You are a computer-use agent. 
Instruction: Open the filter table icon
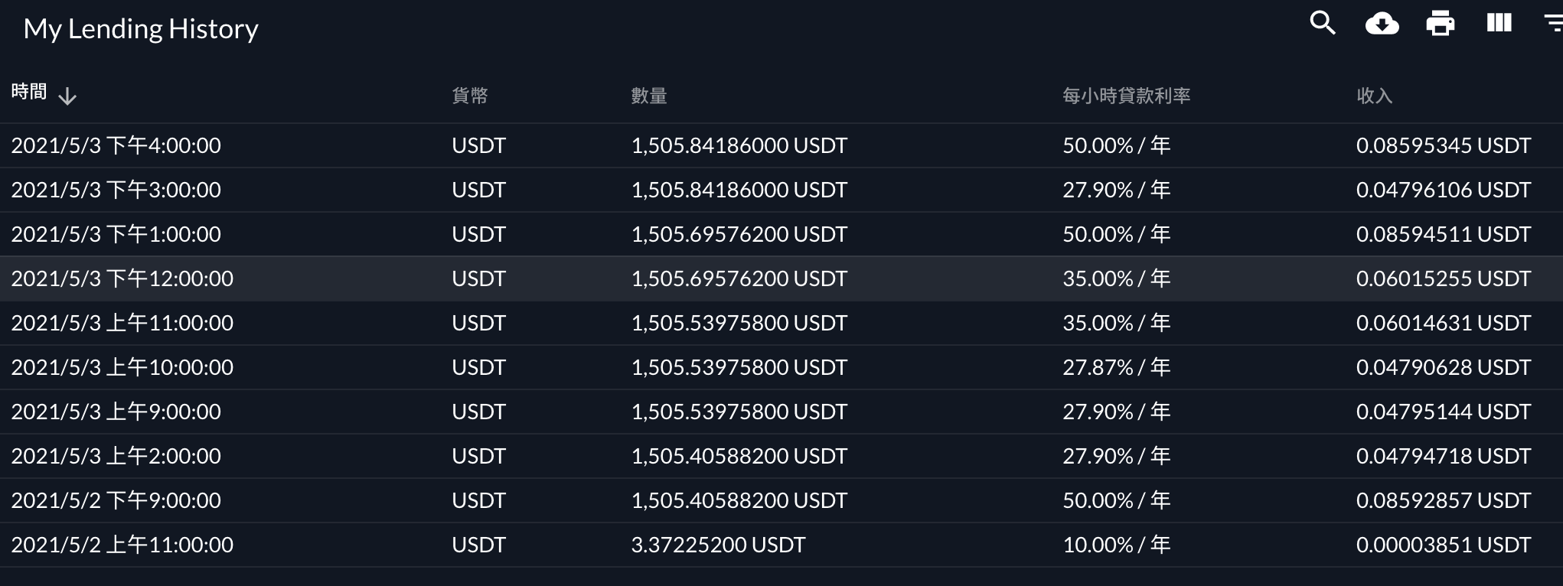coord(1553,24)
